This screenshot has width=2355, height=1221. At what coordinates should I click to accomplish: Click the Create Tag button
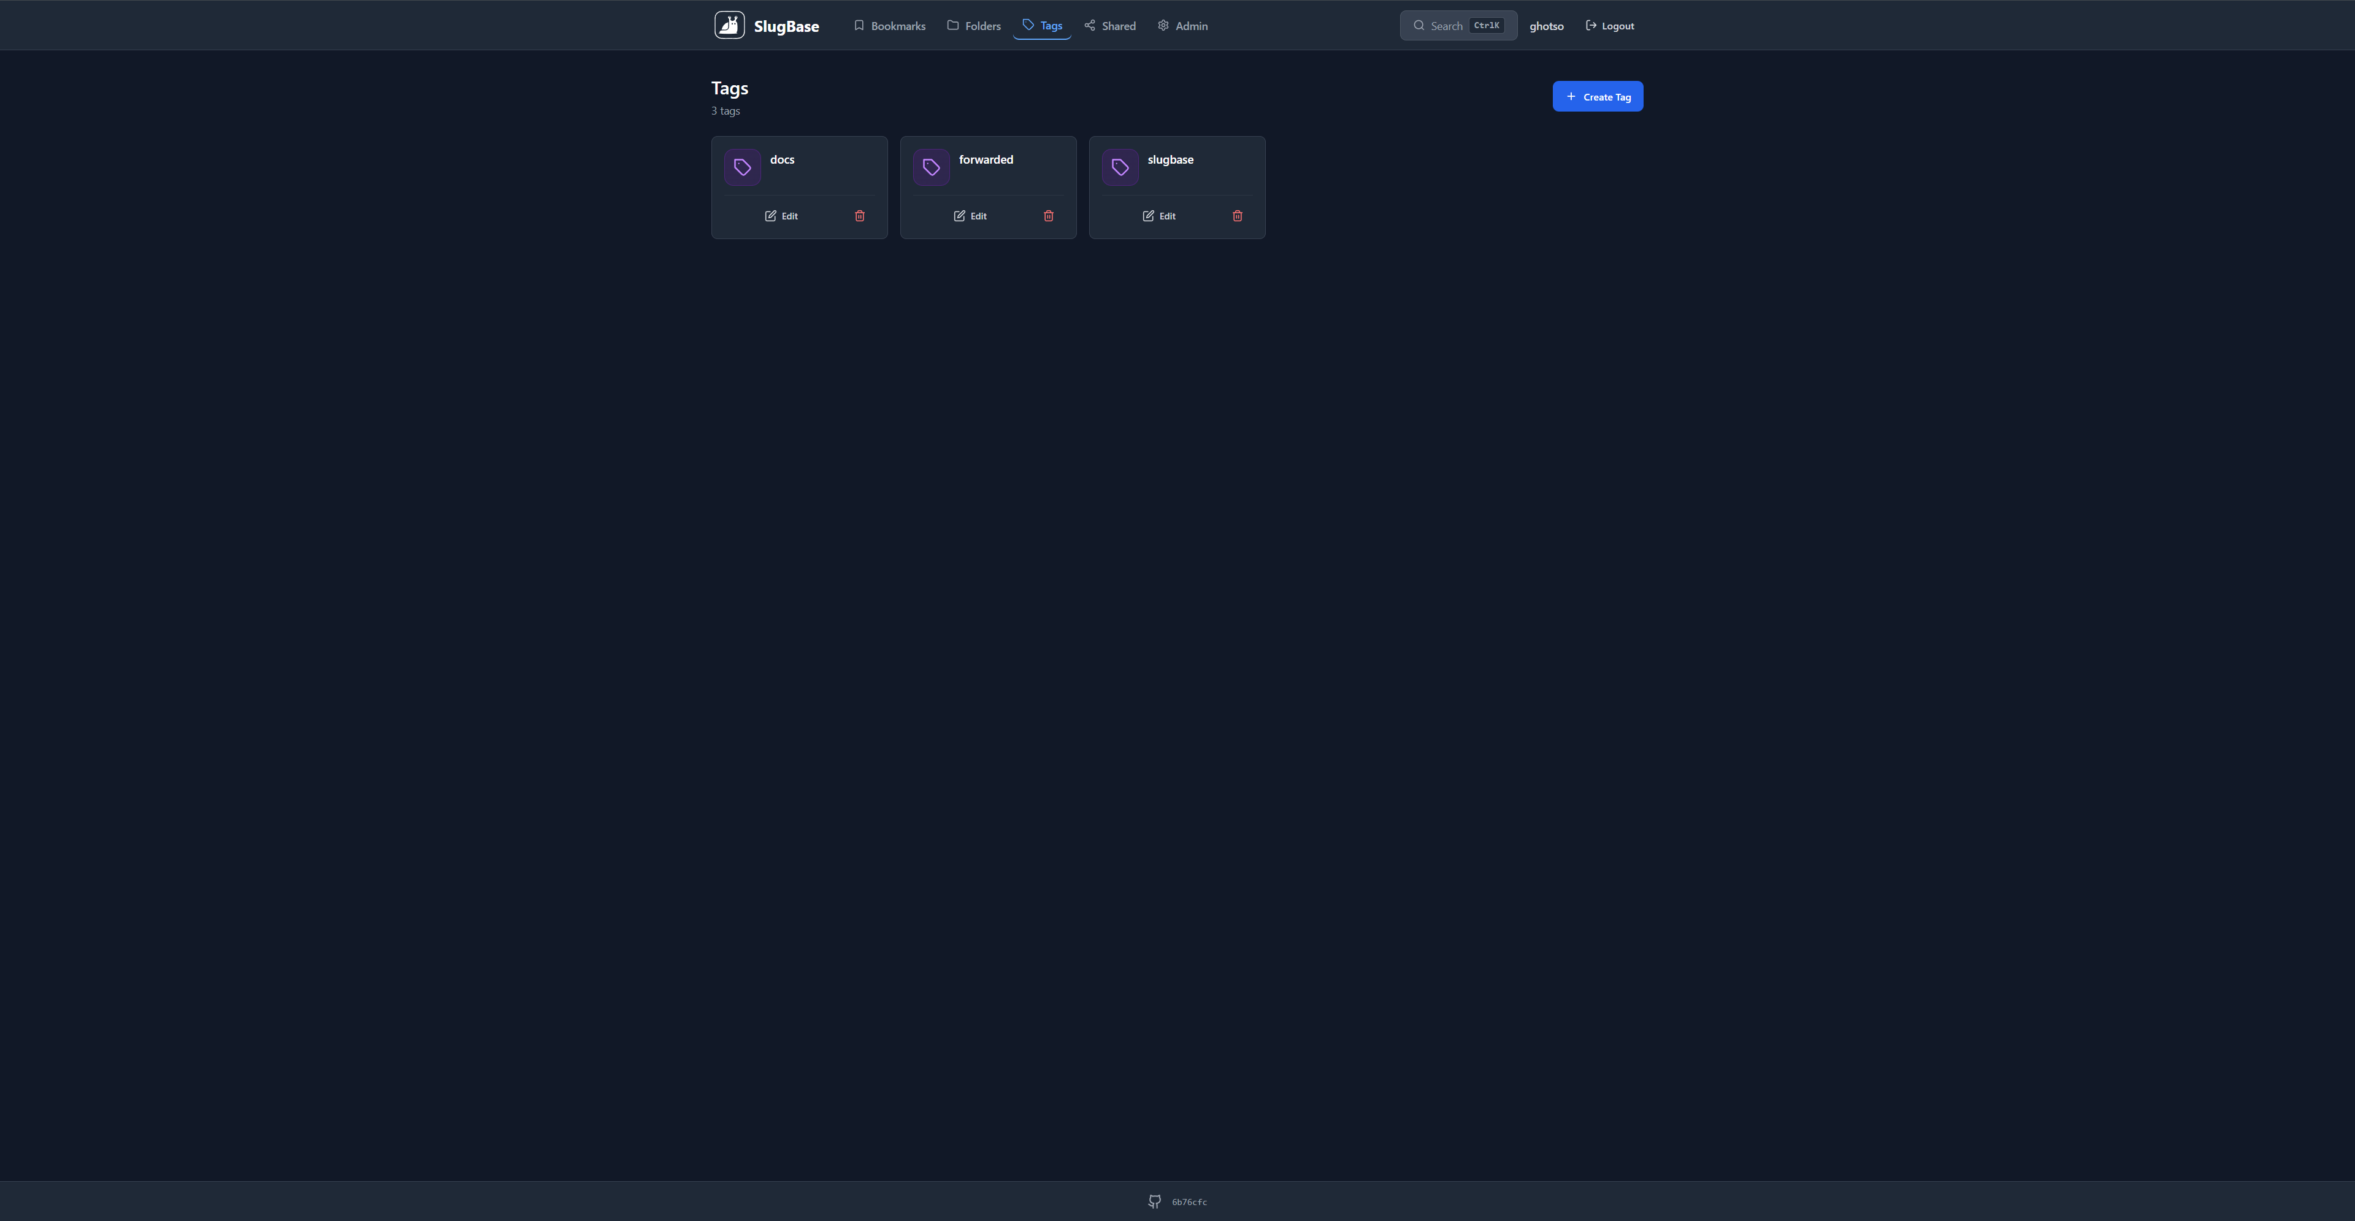pyautogui.click(x=1598, y=96)
